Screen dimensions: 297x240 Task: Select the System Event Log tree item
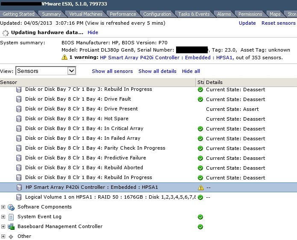39,217
